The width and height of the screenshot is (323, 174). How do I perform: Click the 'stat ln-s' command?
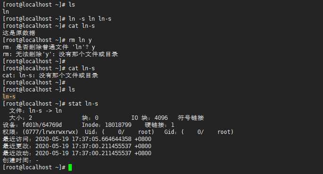(x=83, y=103)
